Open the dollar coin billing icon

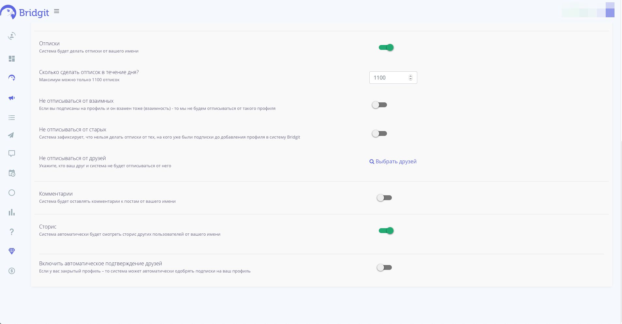click(x=12, y=271)
